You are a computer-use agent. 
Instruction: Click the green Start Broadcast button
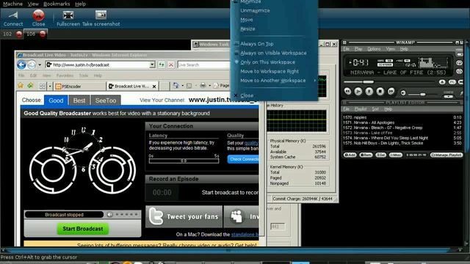coord(83,229)
